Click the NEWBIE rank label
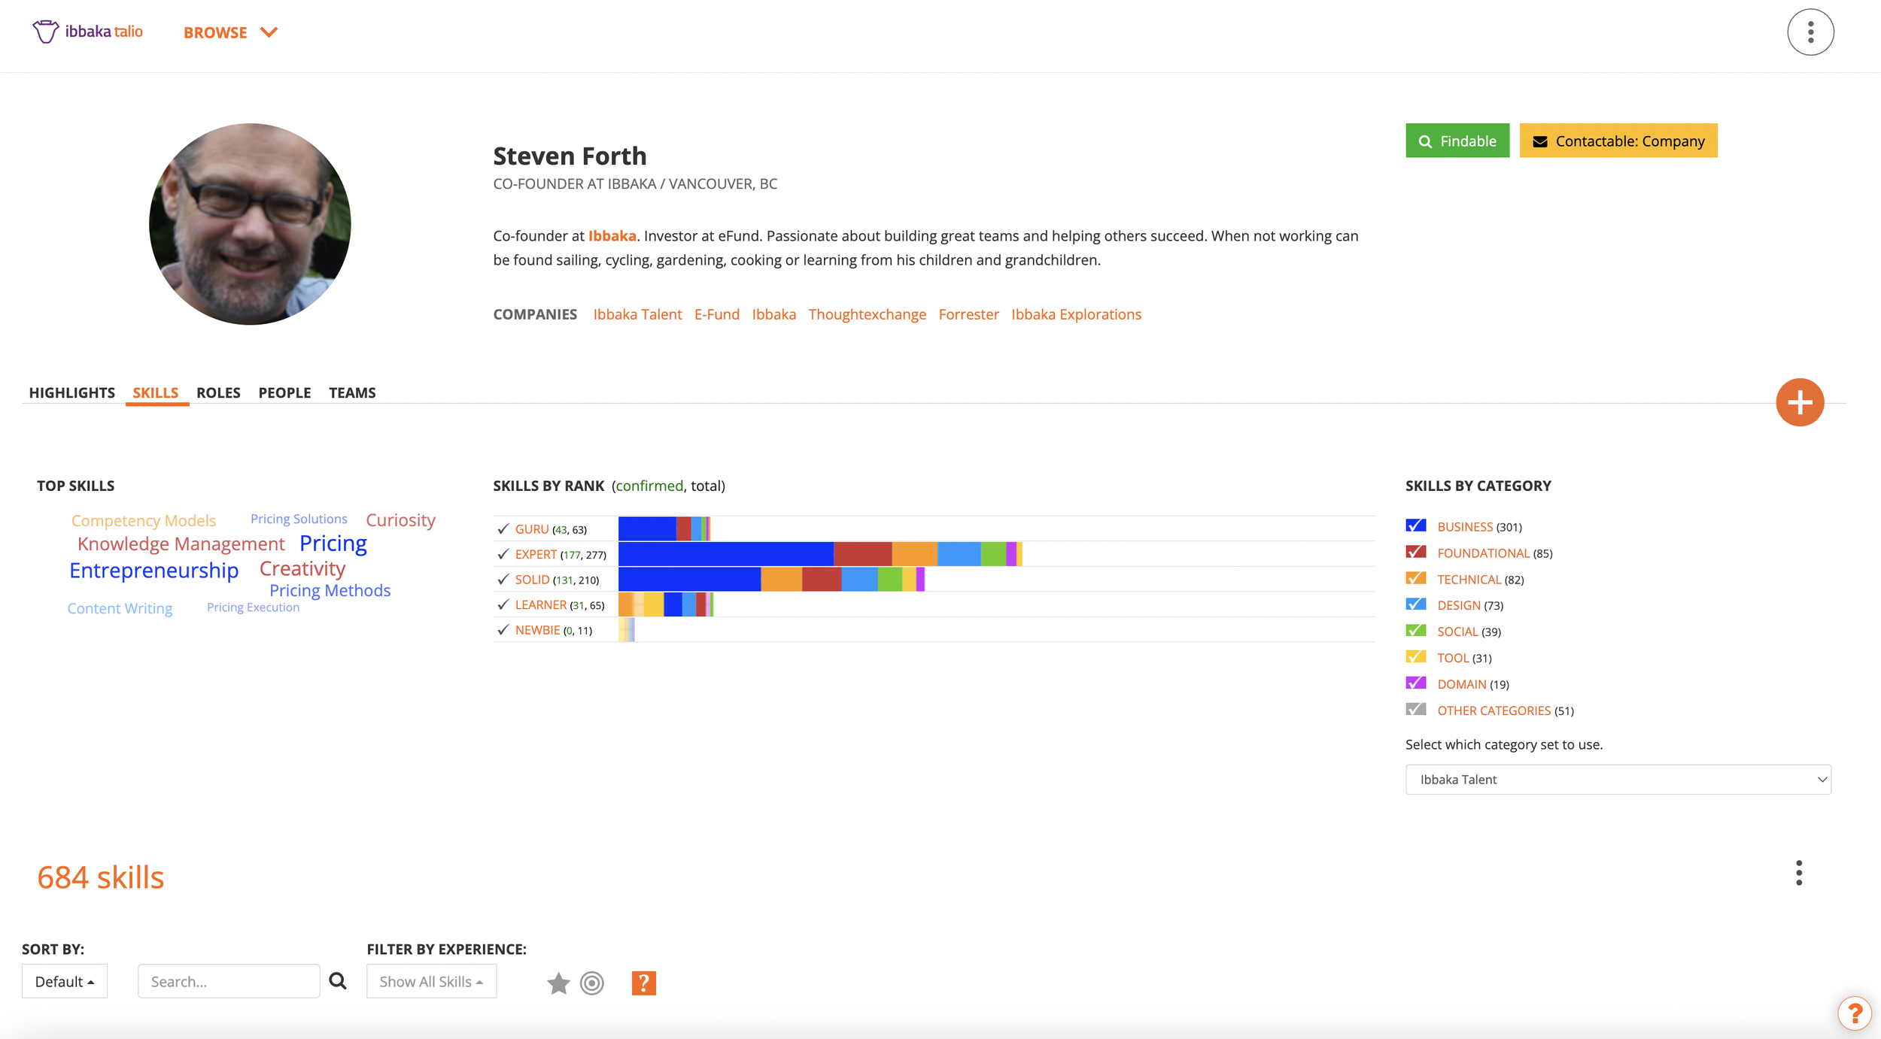This screenshot has height=1039, width=1881. coord(537,630)
